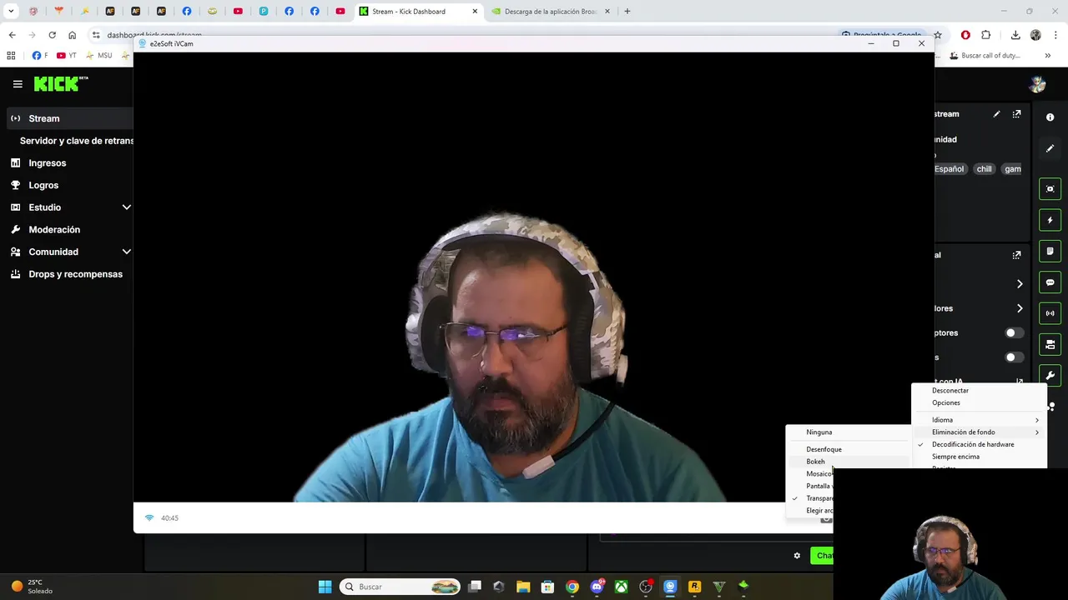This screenshot has width=1068, height=600.
Task: Click the user profile avatar in Kick
Action: pyautogui.click(x=1037, y=84)
